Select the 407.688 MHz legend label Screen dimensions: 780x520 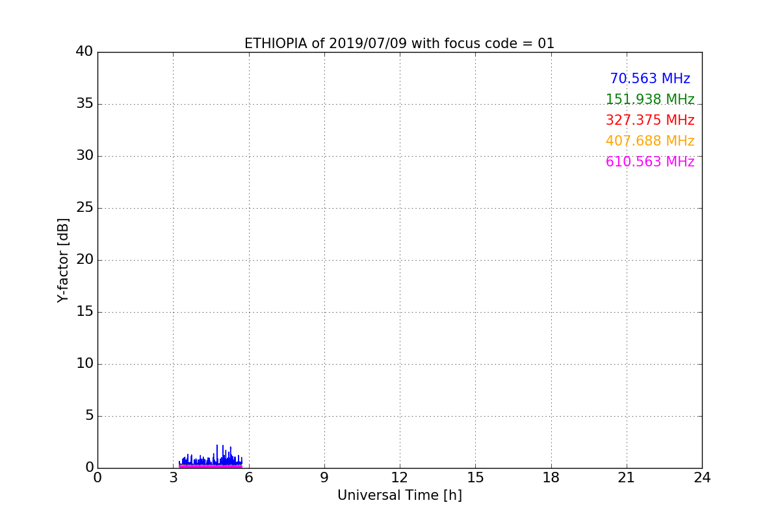pos(650,141)
